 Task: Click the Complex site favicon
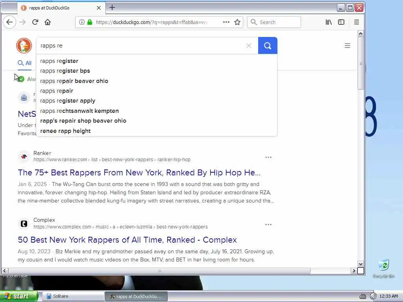24,224
